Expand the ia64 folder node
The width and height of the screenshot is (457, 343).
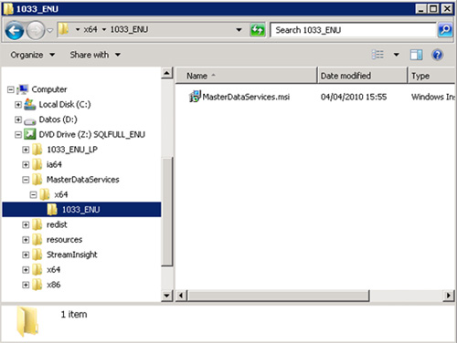26,164
